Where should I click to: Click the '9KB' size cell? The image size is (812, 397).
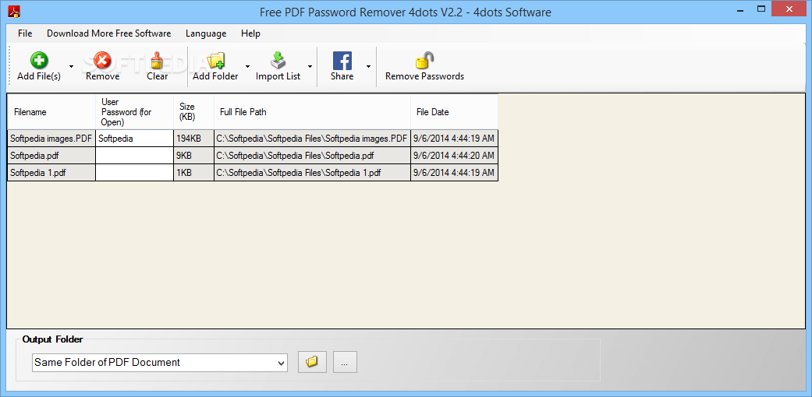[193, 156]
